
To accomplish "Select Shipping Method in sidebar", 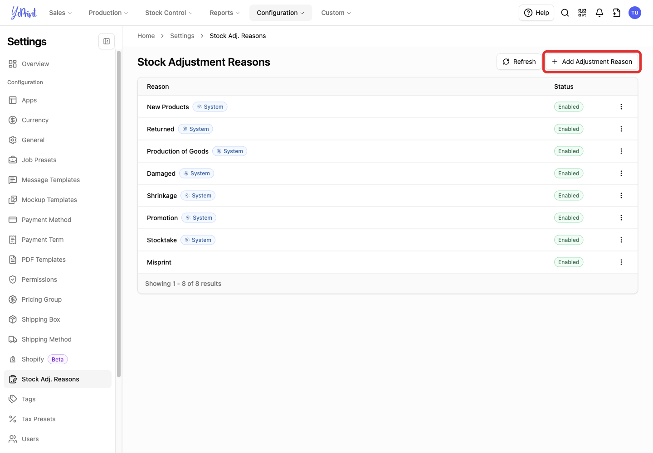I will (x=58, y=339).
